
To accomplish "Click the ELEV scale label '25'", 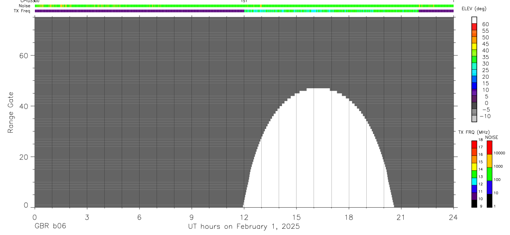I will (x=485, y=70).
